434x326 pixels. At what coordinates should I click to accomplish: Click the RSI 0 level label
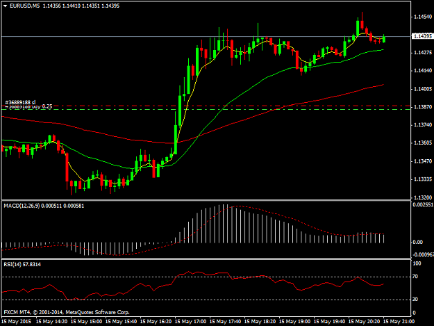414,313
